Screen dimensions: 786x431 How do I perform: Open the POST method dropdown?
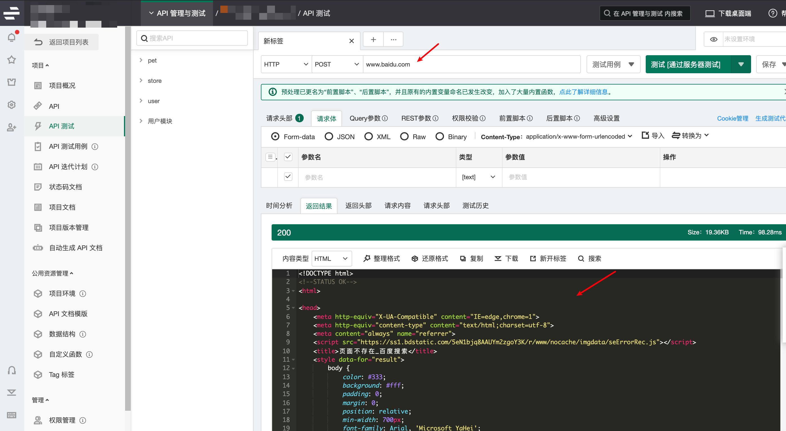coord(337,64)
